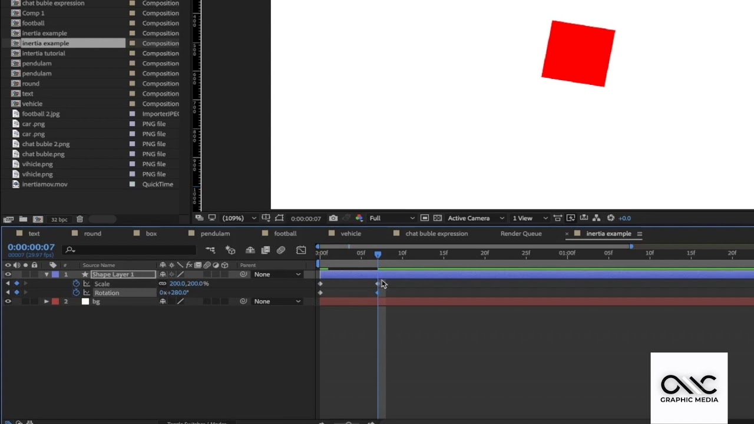Take a snapshot with the camera icon
Image resolution: width=754 pixels, height=424 pixels.
(333, 218)
